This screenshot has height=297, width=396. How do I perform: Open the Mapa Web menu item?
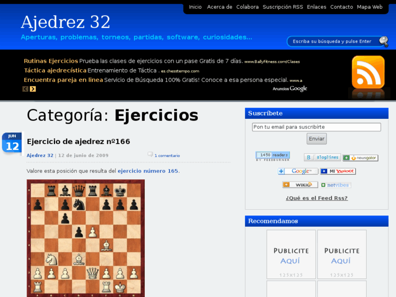pyautogui.click(x=369, y=7)
